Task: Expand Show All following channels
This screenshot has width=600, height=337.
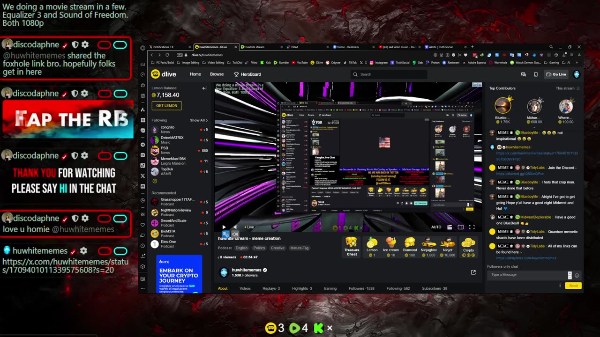Action: point(199,120)
